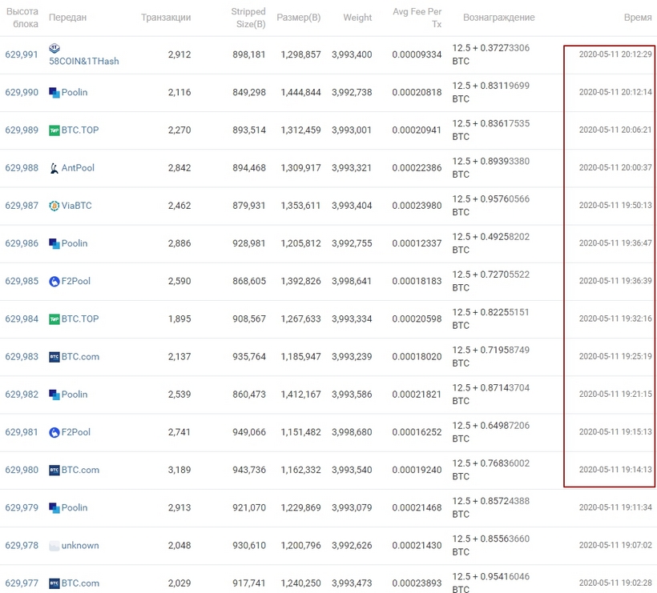657x593 pixels.
Task: Click the Время column header
Action: point(637,18)
